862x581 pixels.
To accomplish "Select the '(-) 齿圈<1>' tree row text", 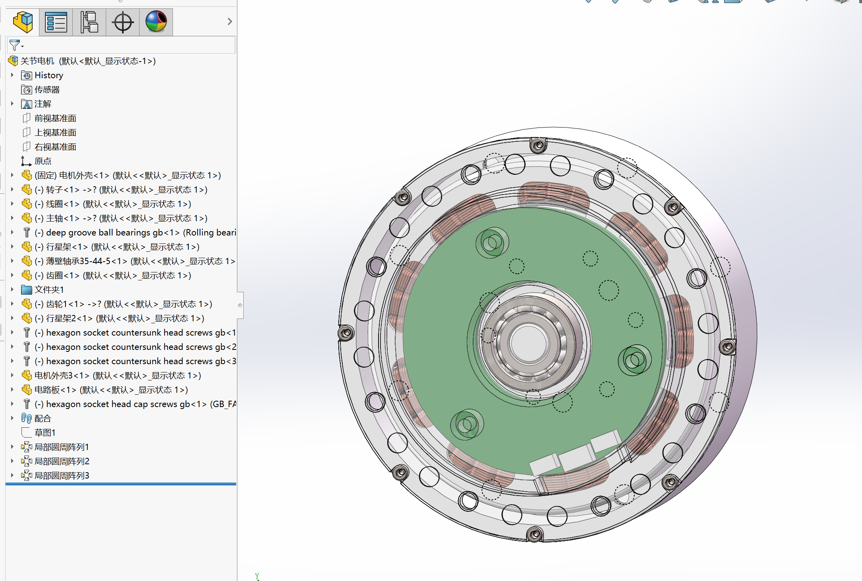I will tap(113, 276).
